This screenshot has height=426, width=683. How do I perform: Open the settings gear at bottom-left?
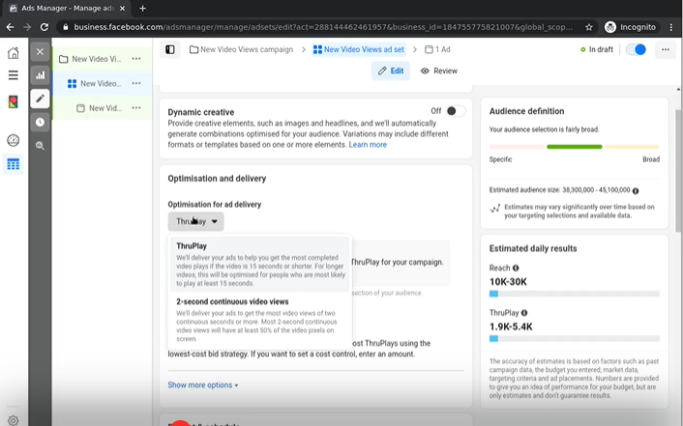(14, 420)
